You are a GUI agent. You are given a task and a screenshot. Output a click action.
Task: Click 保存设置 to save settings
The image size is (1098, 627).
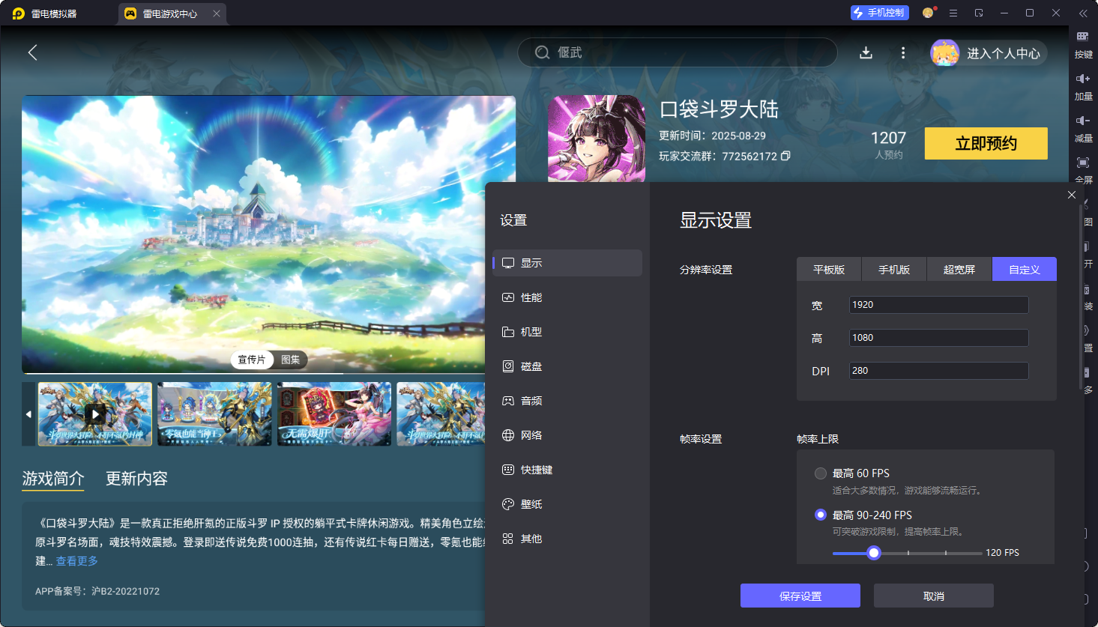click(800, 596)
